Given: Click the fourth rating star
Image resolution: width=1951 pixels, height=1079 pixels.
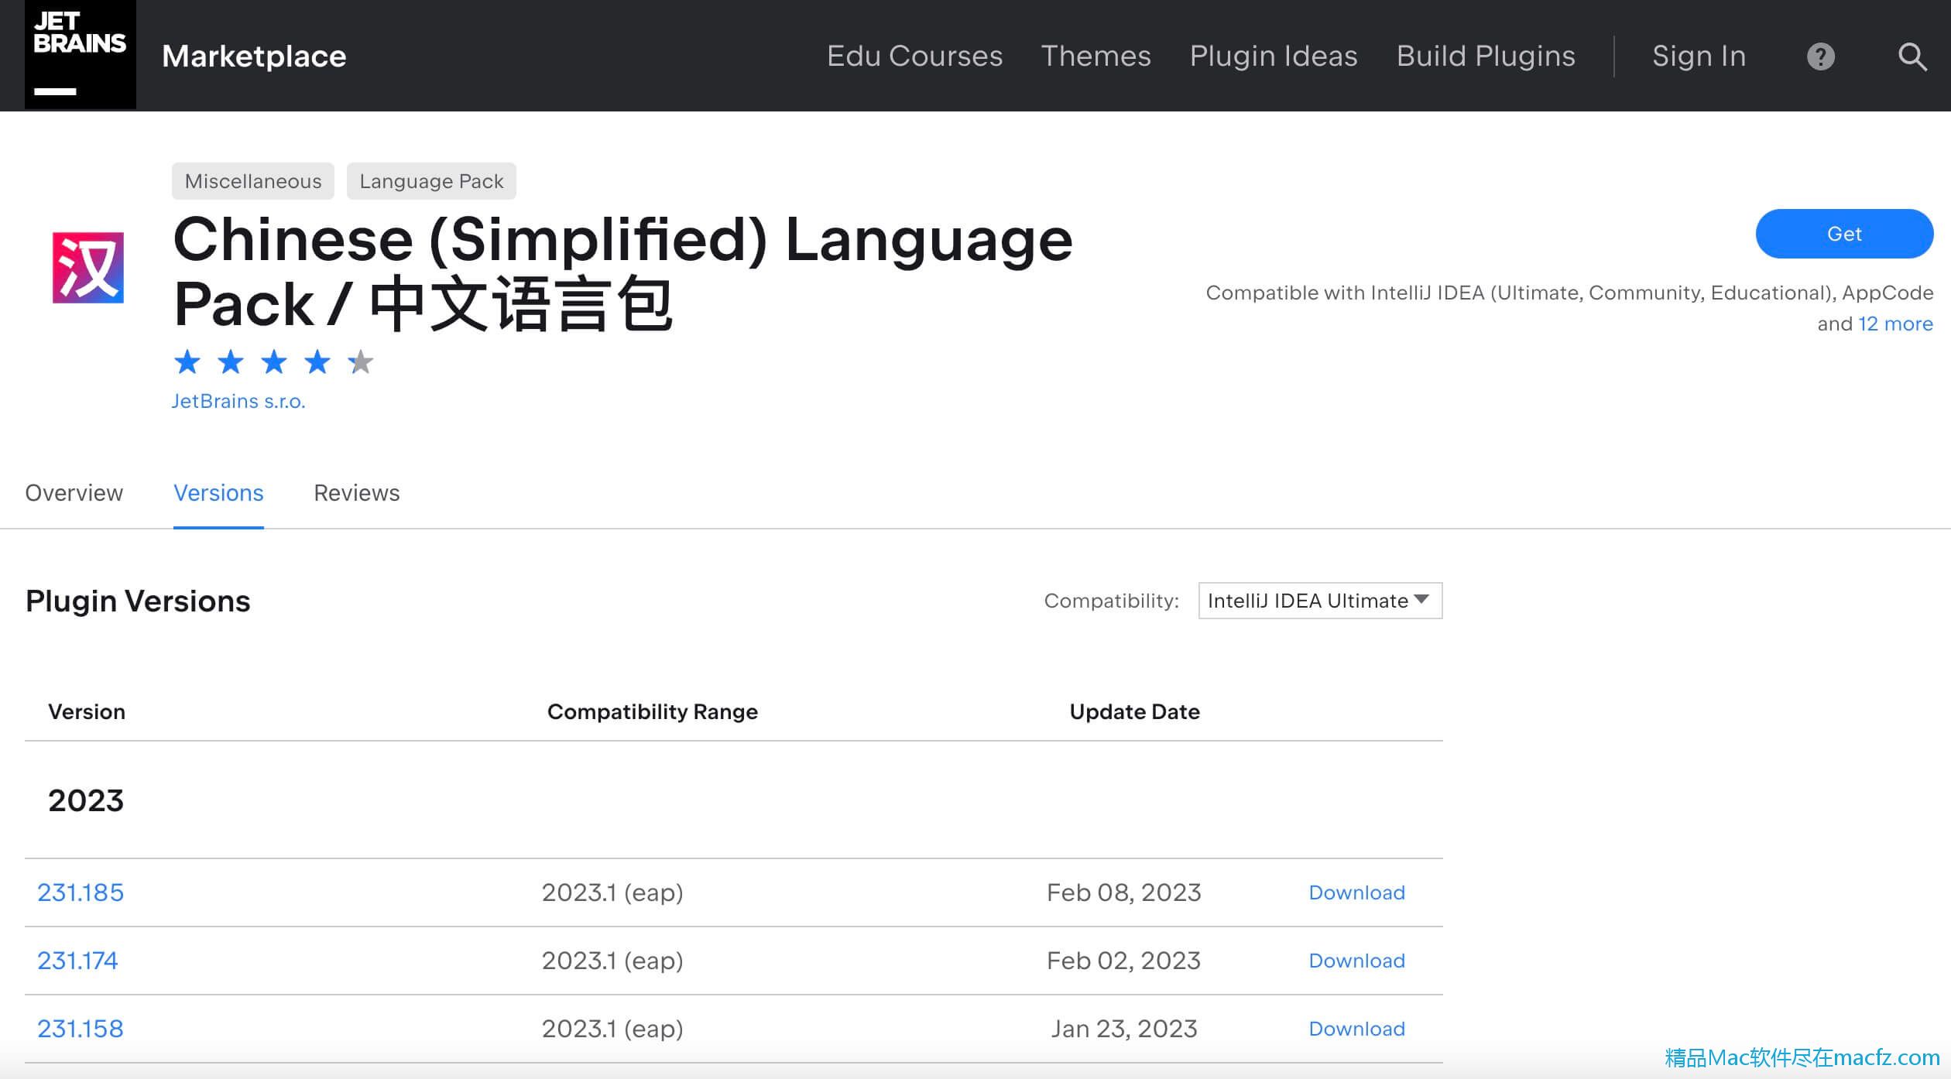Looking at the screenshot, I should click(317, 361).
